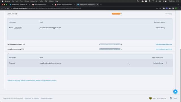The width and height of the screenshot is (181, 102).
Task: Open the File menu
Action: 13,1
